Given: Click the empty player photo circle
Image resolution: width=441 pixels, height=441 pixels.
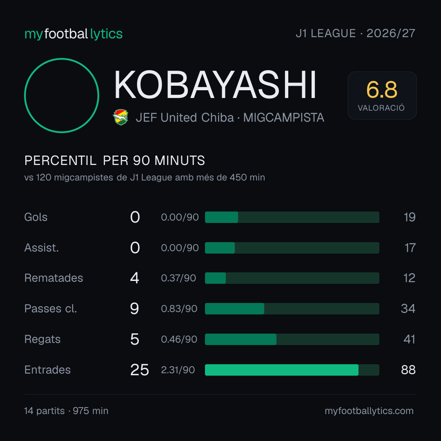Looking at the screenshot, I should [62, 95].
